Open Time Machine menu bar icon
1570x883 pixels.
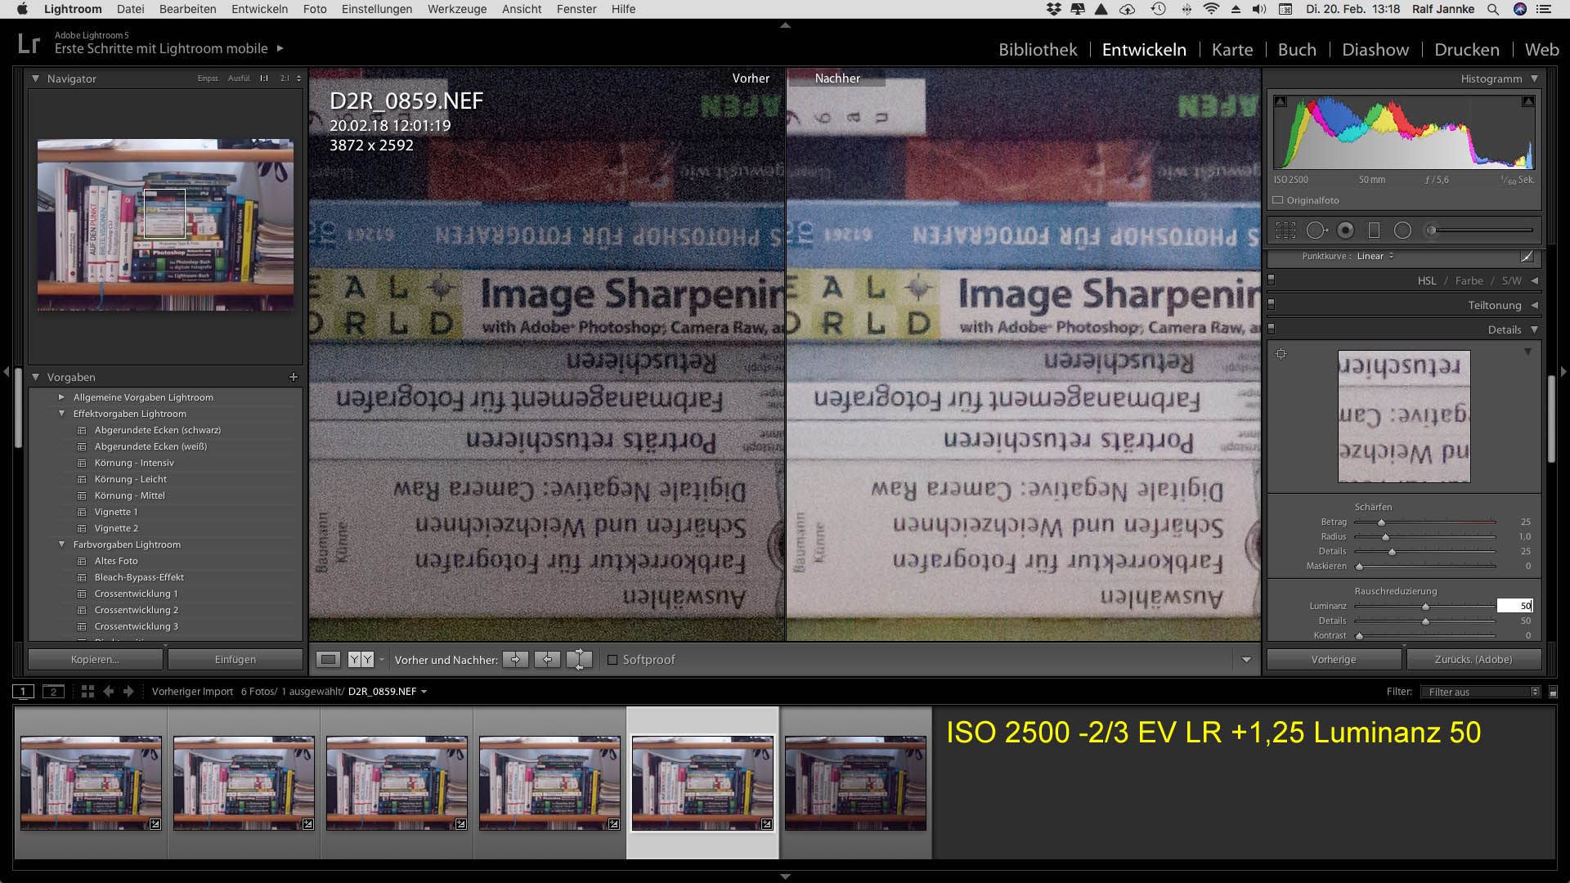click(x=1158, y=9)
